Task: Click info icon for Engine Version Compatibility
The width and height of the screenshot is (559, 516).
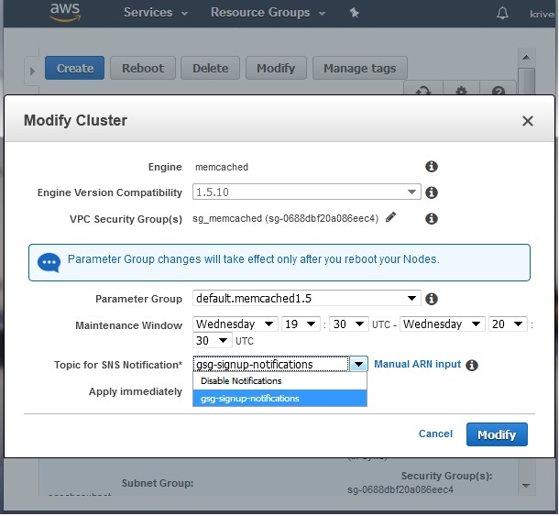Action: [431, 192]
